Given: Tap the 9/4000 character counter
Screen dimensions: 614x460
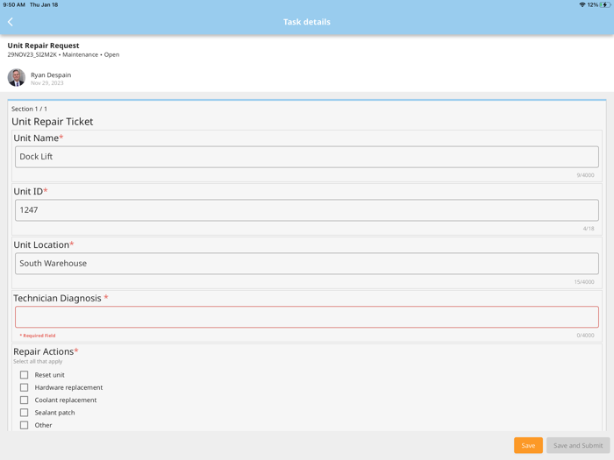Looking at the screenshot, I should point(585,175).
